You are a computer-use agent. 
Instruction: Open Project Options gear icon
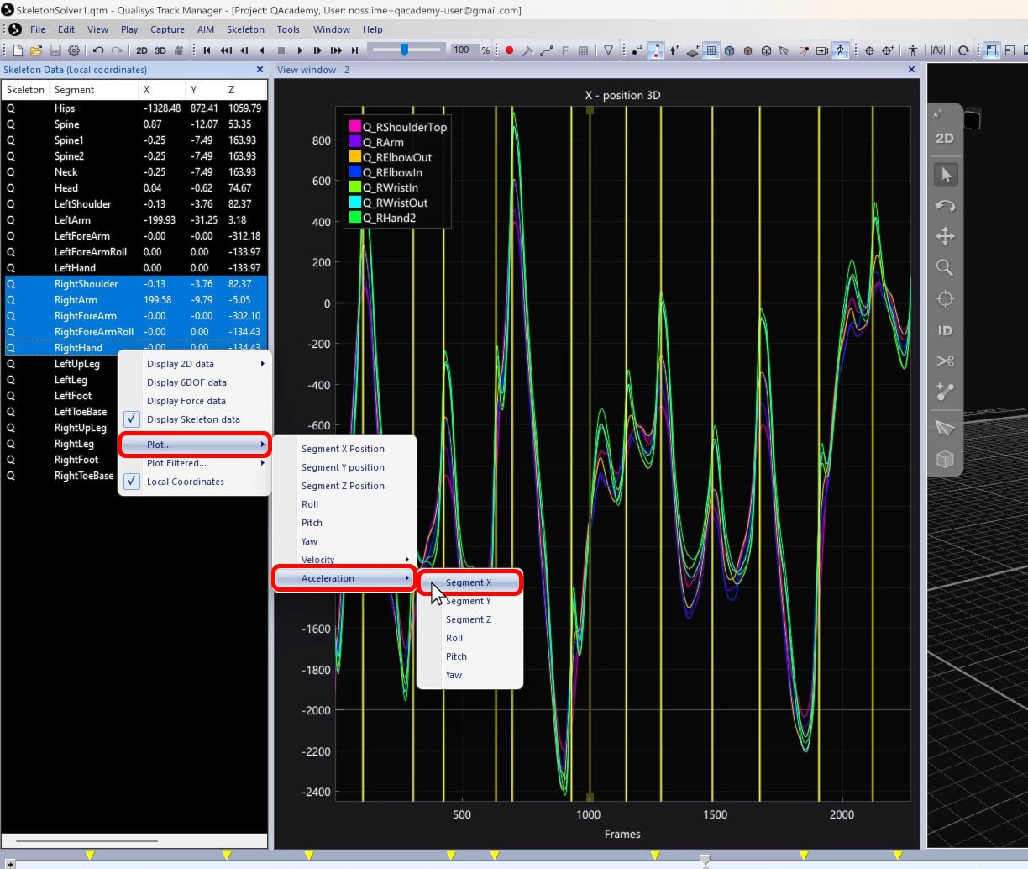(x=74, y=50)
